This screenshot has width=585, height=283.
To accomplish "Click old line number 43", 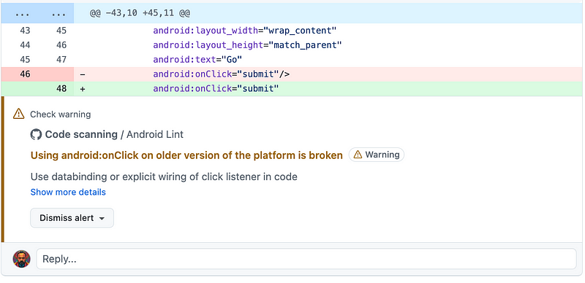I will (25, 31).
